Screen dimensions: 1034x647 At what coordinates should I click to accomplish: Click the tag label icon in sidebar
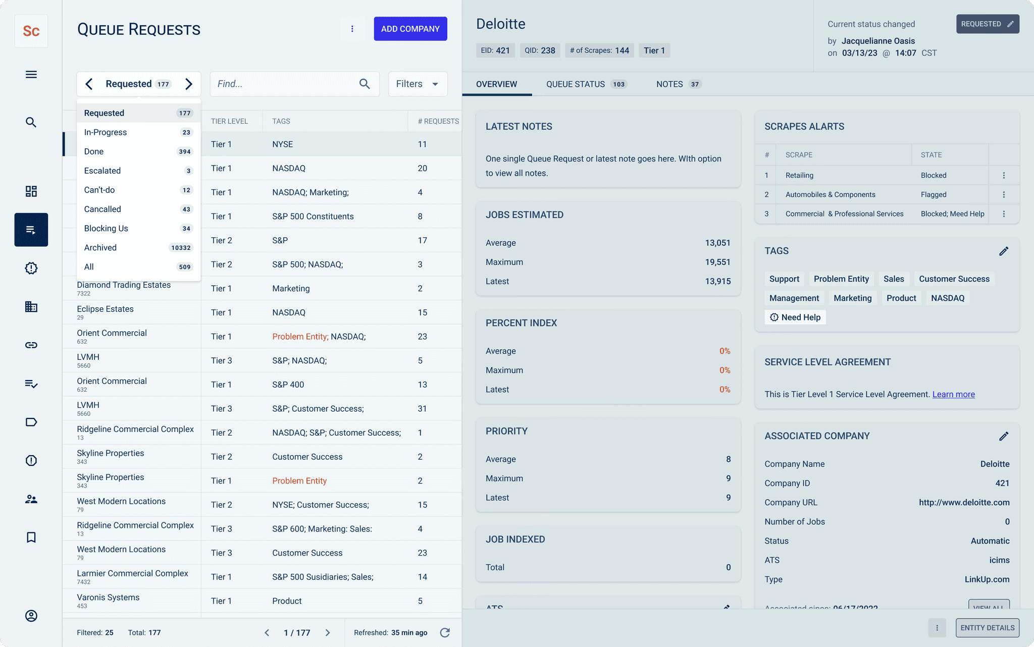pos(31,422)
